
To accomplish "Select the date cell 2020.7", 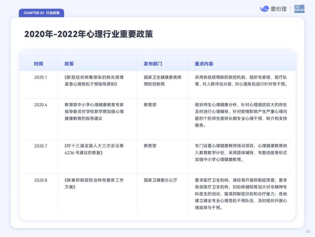I will [x=40, y=146].
